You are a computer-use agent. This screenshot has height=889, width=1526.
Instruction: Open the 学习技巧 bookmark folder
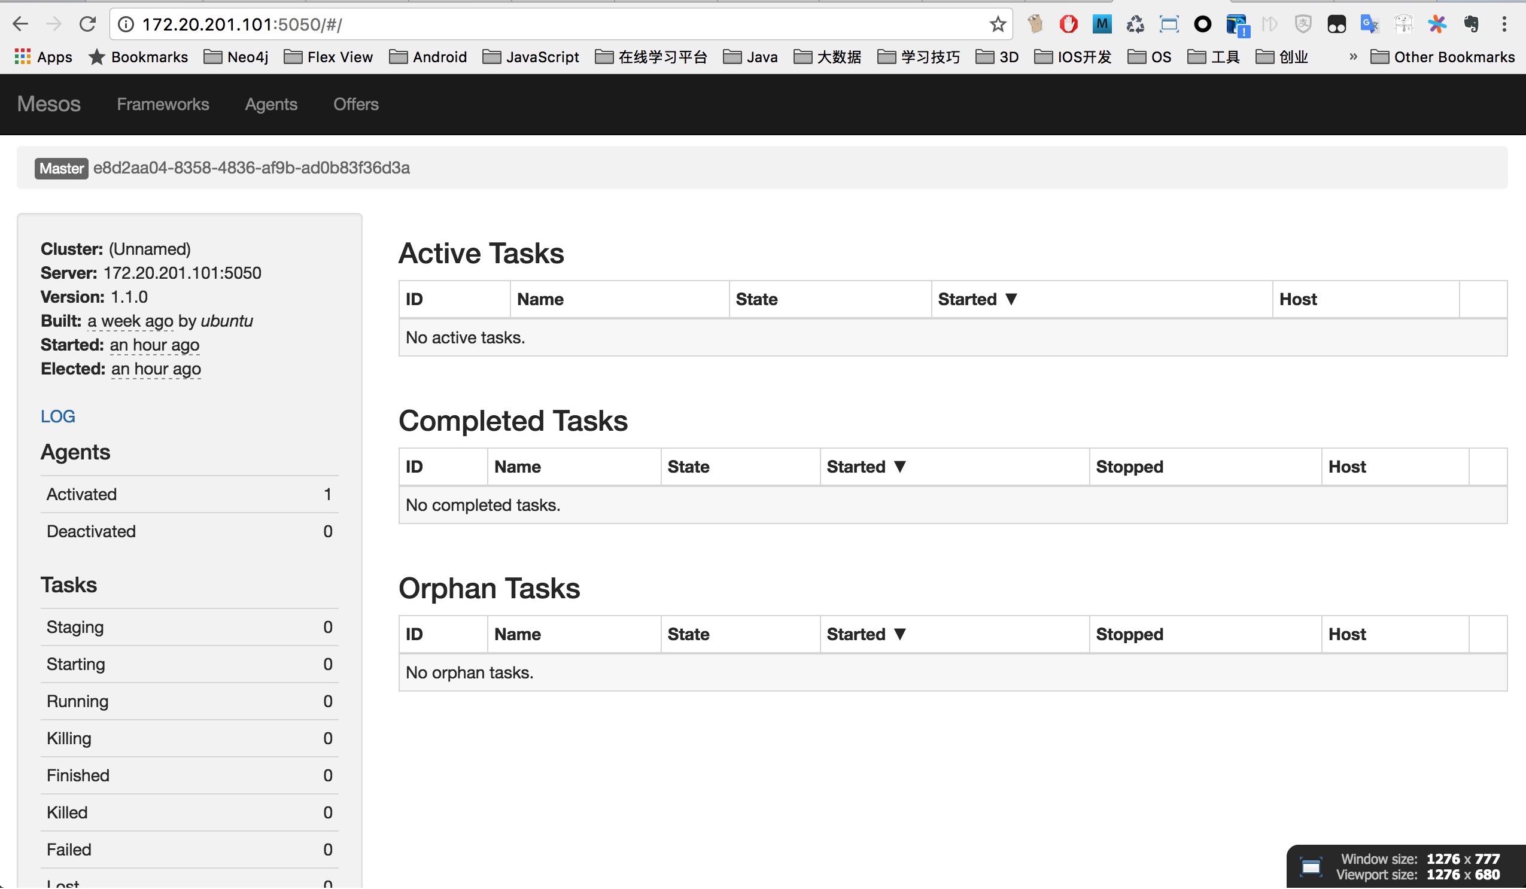(x=919, y=57)
